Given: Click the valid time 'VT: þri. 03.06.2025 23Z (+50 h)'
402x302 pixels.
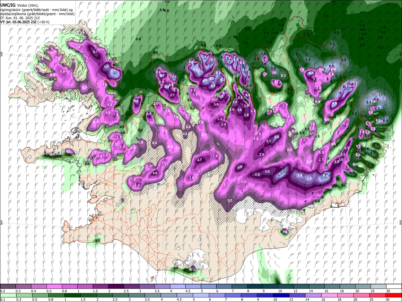Looking at the screenshot, I should (25, 22).
